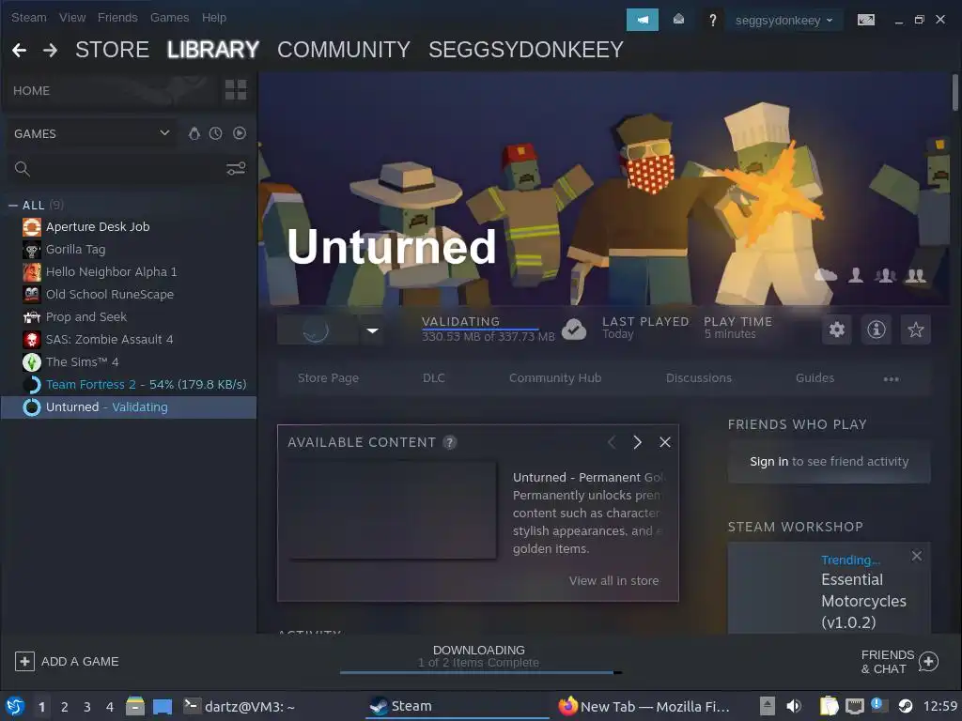962x721 pixels.
Task: Open Unturned DLC link
Action: click(x=434, y=378)
